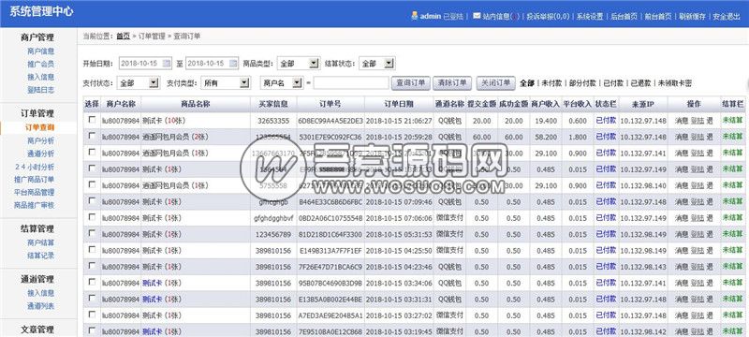Open 平台商品管理 in the sidebar
The height and width of the screenshot is (337, 749).
pyautogui.click(x=35, y=192)
